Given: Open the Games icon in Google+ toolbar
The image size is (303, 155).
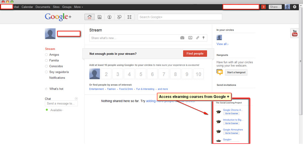Looking at the screenshot, I should click(129, 17).
